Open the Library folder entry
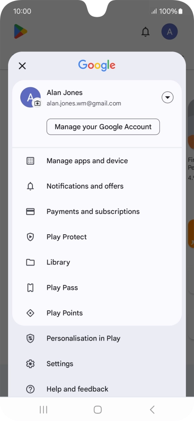 [97, 262]
